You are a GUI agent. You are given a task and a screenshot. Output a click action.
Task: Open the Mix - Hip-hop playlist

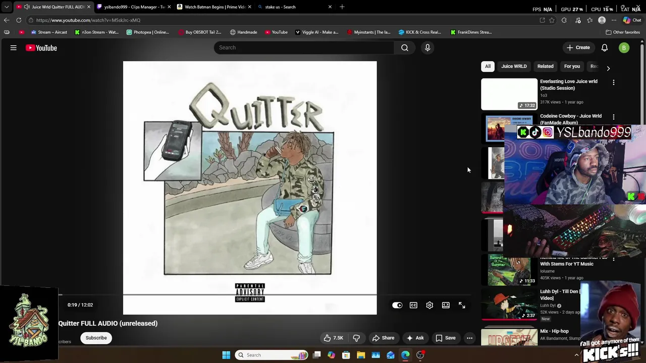click(x=554, y=331)
